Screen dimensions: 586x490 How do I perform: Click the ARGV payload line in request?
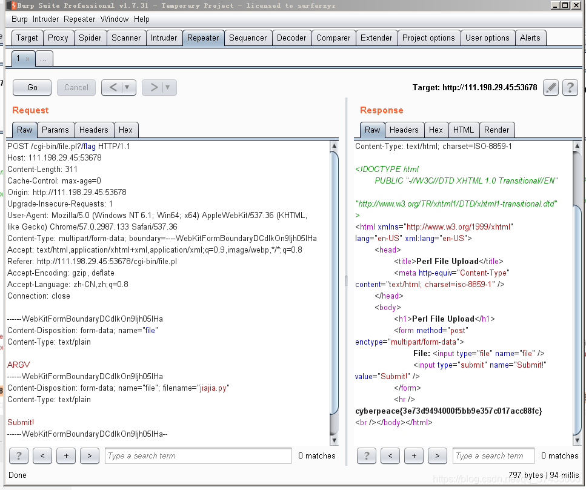pyautogui.click(x=19, y=365)
